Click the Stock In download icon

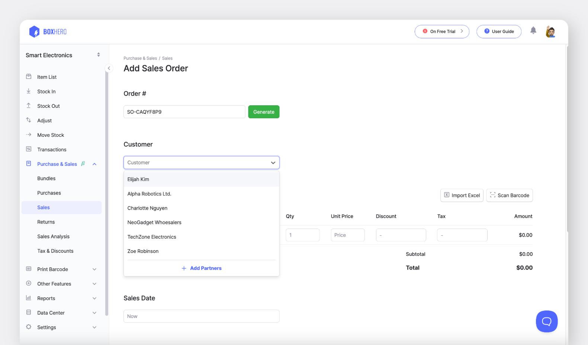pos(29,91)
